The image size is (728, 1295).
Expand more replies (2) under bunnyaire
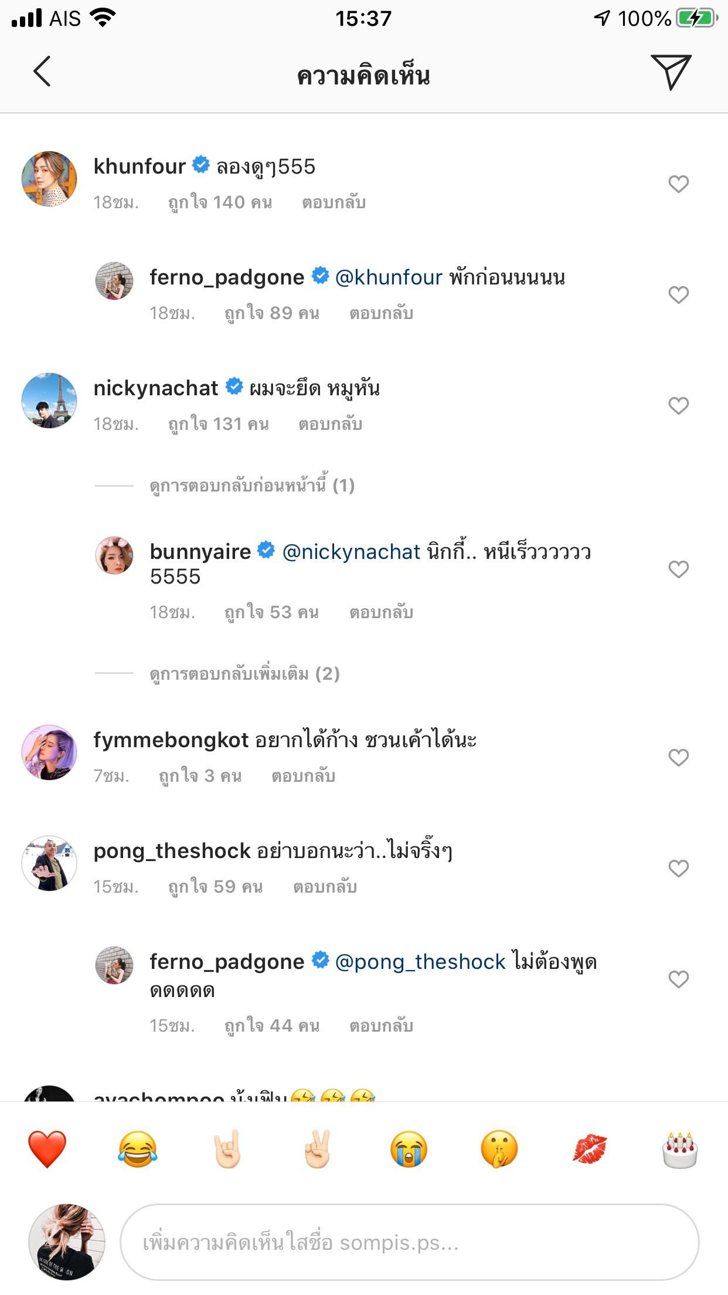(x=244, y=674)
